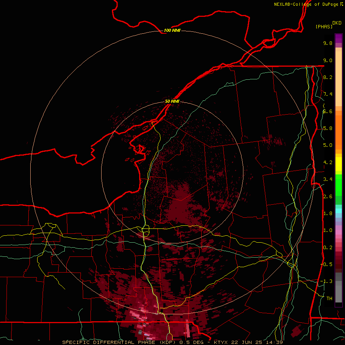Click the 0.2 scale value
The height and width of the screenshot is (345, 345).
click(x=328, y=248)
